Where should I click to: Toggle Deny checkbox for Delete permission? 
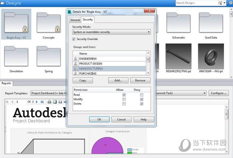coord(142,104)
